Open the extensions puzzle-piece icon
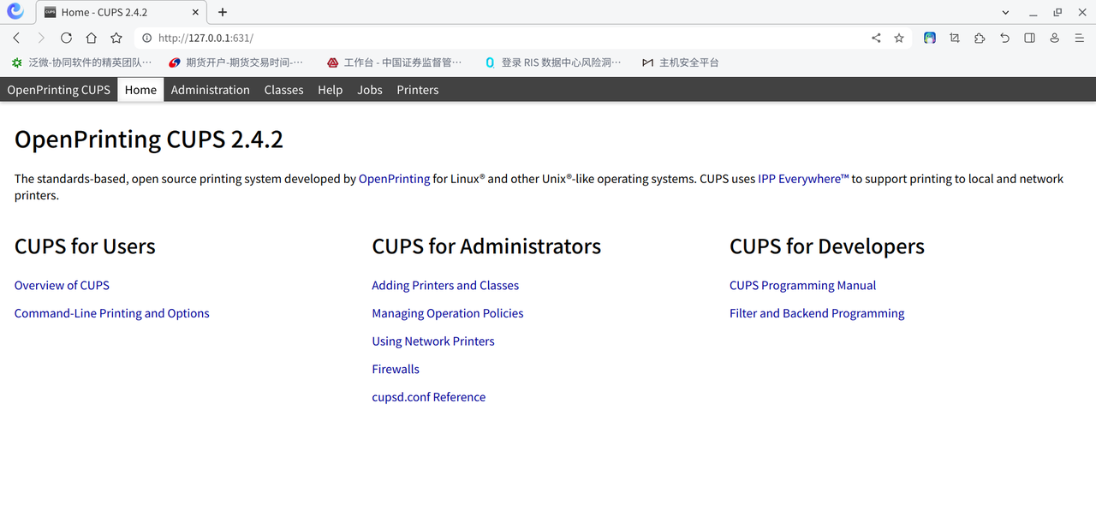This screenshot has width=1096, height=510. click(980, 38)
